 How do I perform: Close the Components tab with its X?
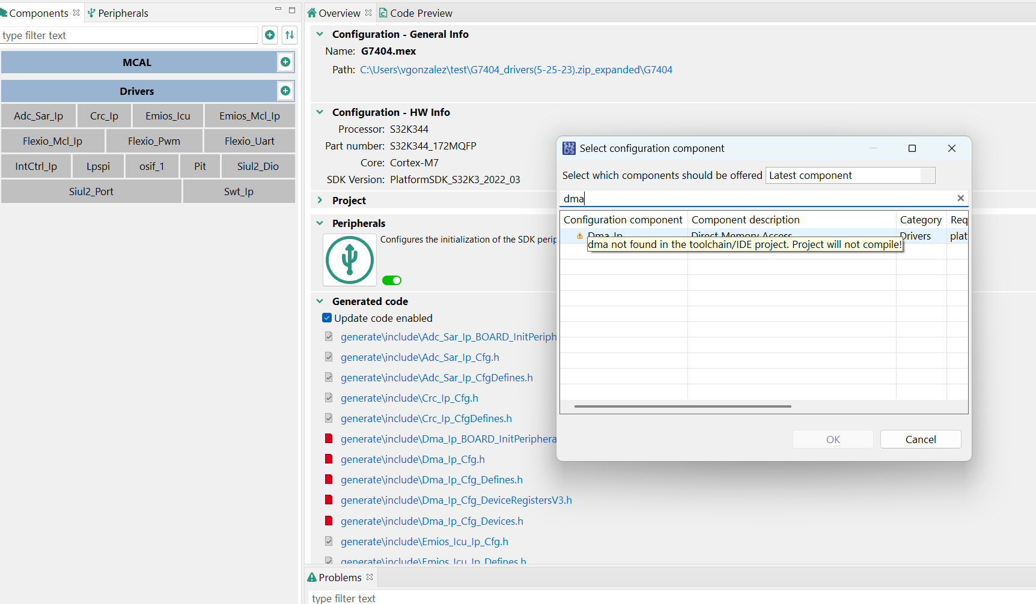tap(76, 13)
